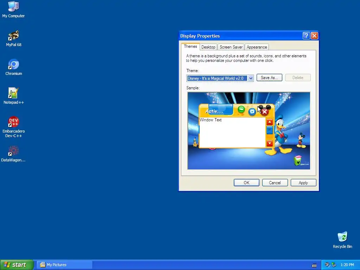
Task: Select the Chromium desktop shortcut
Action: pos(14,67)
